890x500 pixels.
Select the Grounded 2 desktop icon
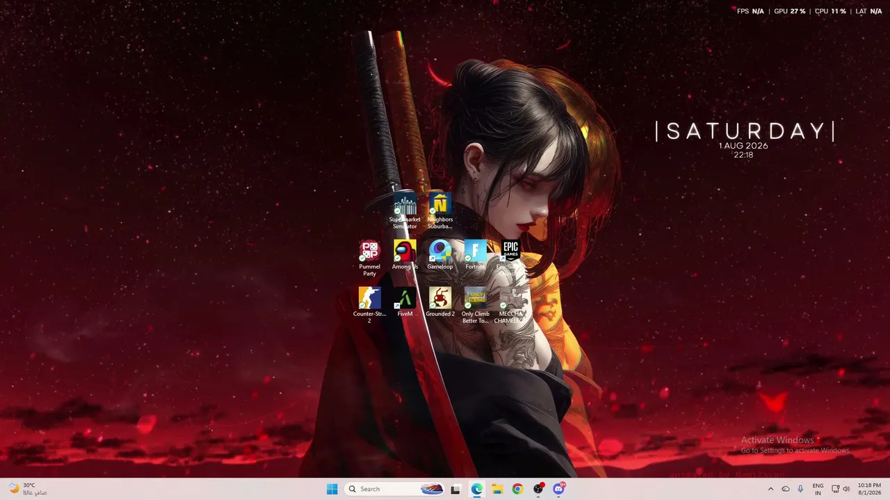pos(440,302)
